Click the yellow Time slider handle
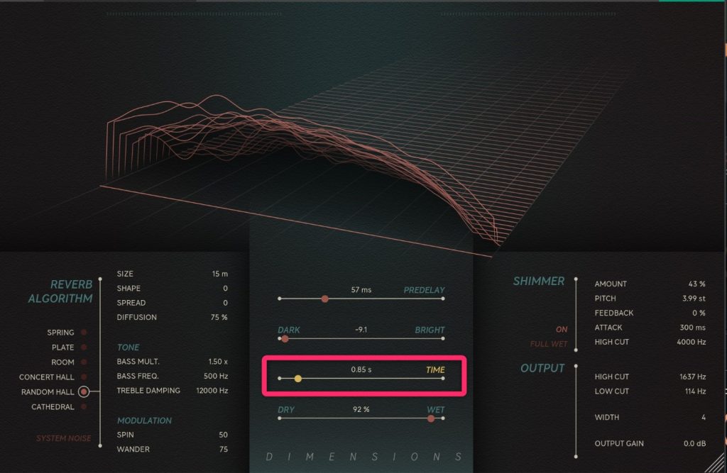 click(298, 379)
